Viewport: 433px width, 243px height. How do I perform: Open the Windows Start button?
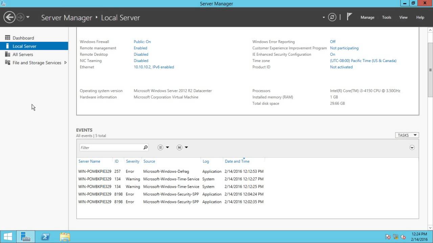(8, 237)
